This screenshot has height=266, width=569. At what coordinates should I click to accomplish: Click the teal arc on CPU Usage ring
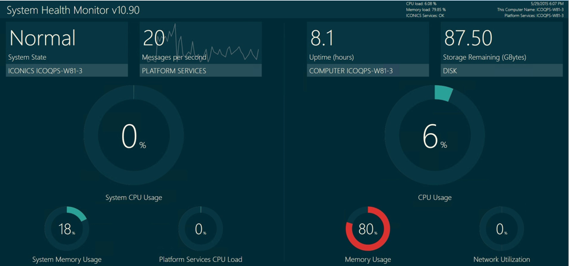pyautogui.click(x=443, y=93)
